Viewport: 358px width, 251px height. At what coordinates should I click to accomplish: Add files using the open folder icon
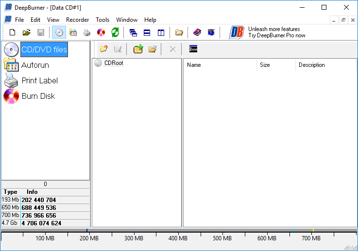pyautogui.click(x=153, y=49)
